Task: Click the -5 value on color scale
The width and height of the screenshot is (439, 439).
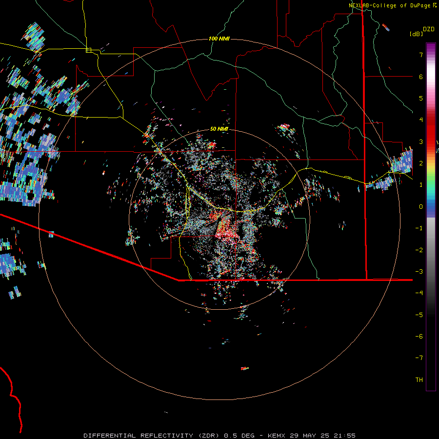Action: pyautogui.click(x=419, y=315)
